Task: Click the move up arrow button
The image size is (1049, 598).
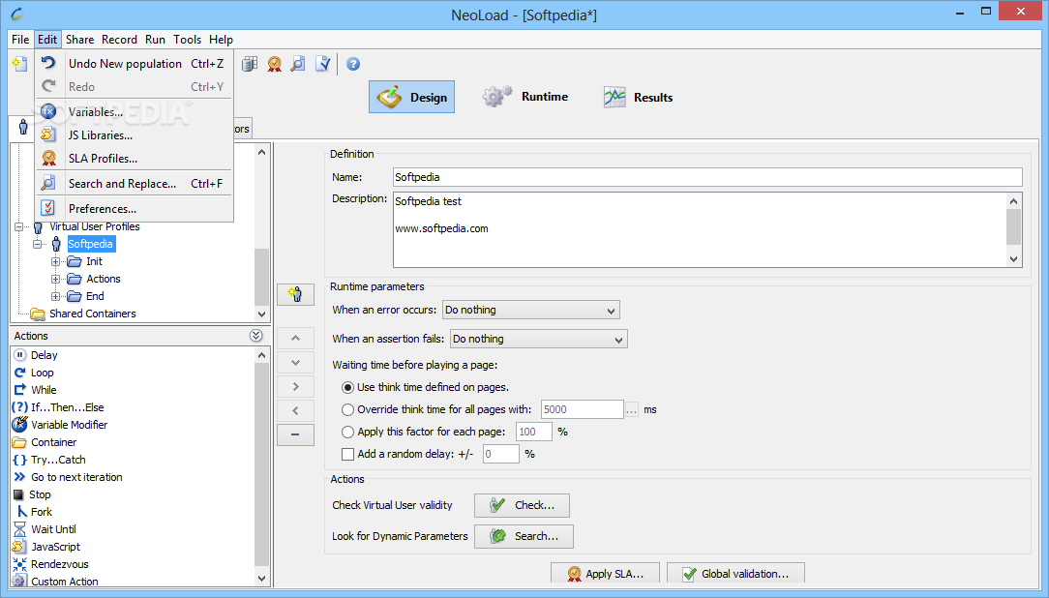Action: coord(296,339)
